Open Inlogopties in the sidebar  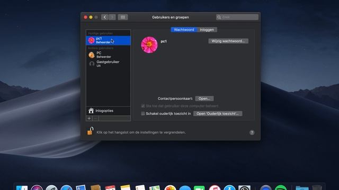click(x=108, y=111)
